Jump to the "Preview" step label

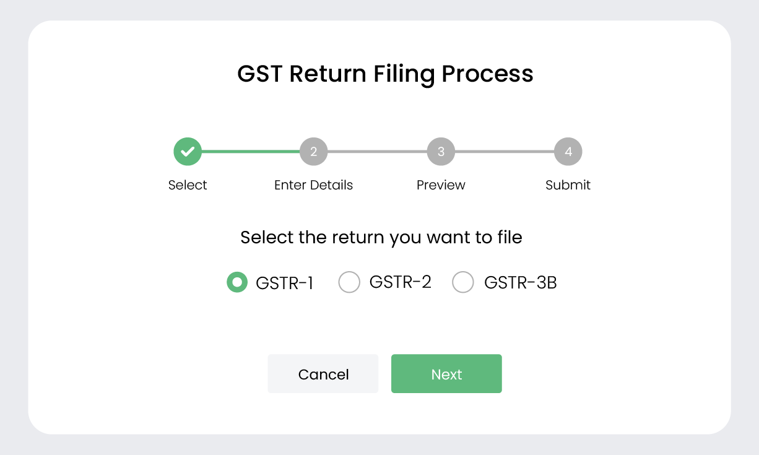pos(441,185)
